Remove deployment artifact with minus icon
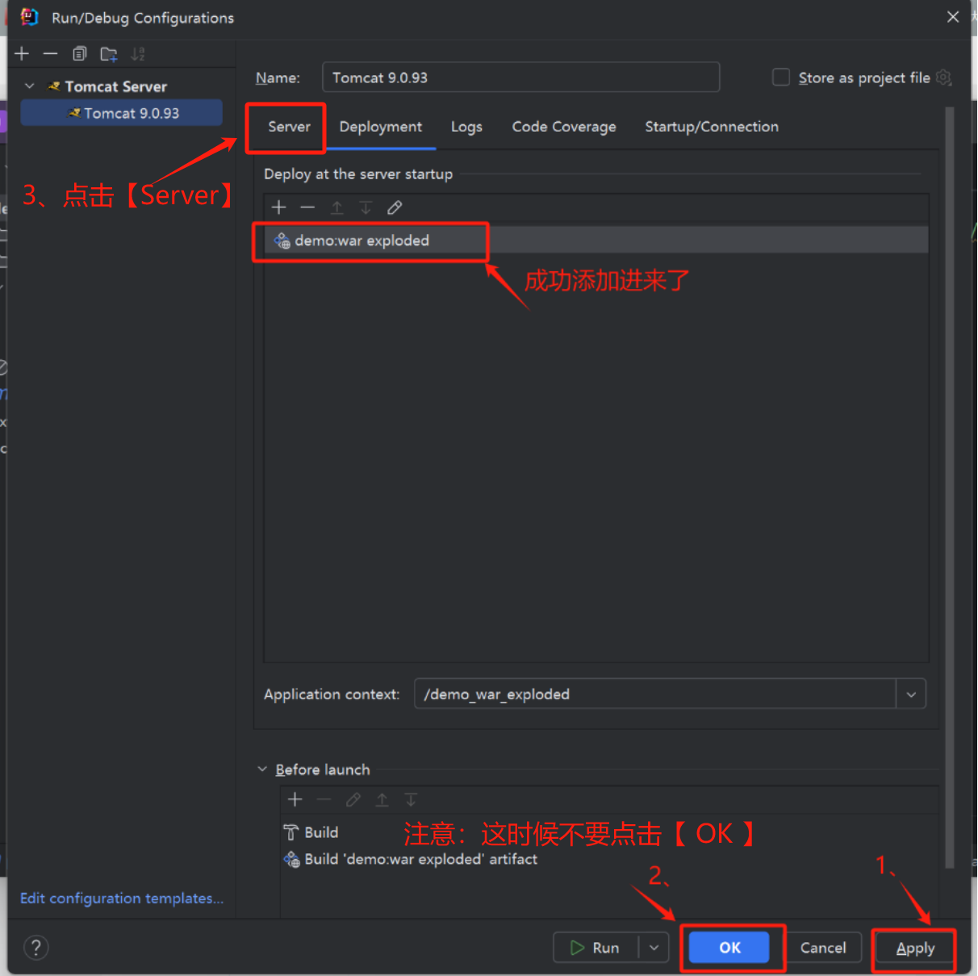 tap(307, 207)
